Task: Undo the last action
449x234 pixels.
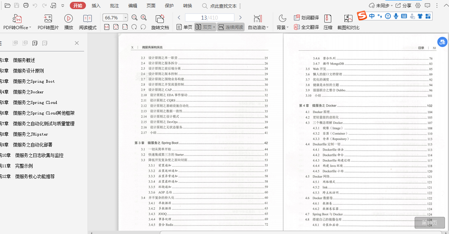Action: click(x=35, y=5)
